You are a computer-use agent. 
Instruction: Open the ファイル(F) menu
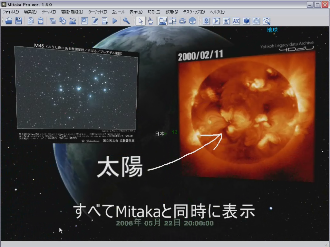click(11, 12)
